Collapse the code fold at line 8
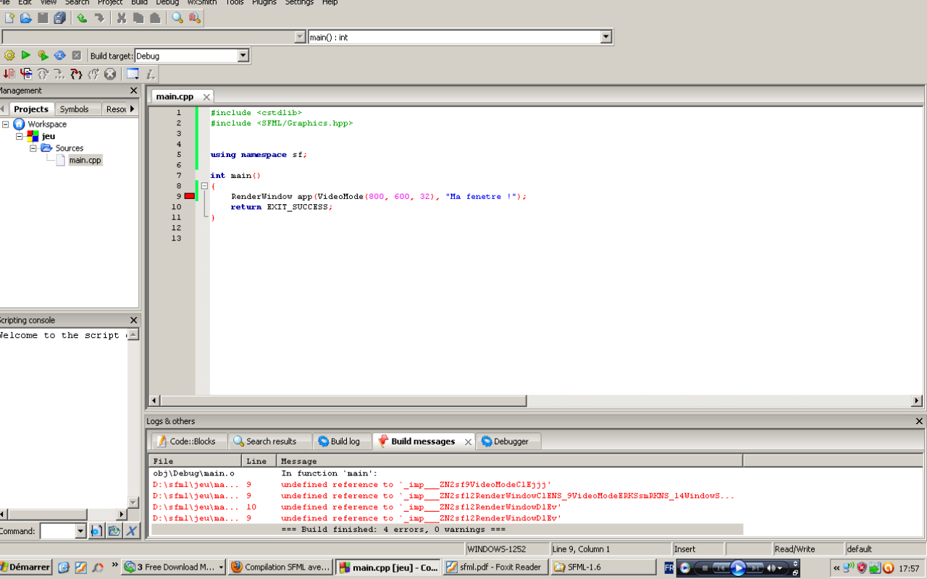927x579 pixels. pyautogui.click(x=204, y=186)
